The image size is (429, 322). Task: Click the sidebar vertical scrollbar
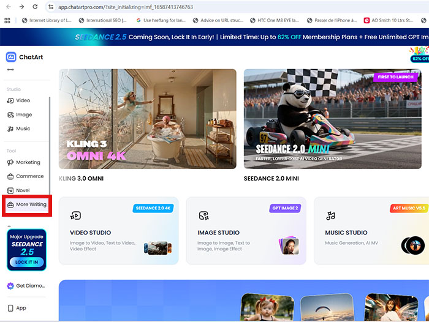(x=50, y=146)
